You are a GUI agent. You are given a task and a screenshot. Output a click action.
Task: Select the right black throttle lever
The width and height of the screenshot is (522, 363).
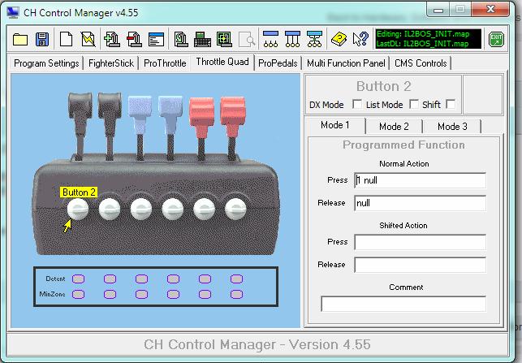coord(110,126)
